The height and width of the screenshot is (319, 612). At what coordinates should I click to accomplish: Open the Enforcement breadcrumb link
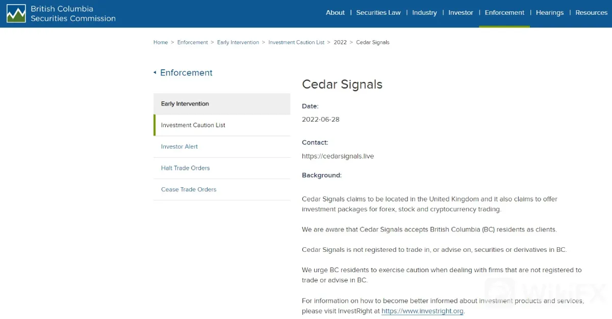[x=192, y=42]
